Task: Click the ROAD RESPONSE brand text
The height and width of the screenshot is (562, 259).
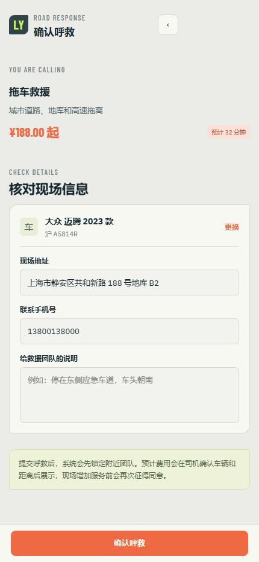Action: click(x=60, y=18)
